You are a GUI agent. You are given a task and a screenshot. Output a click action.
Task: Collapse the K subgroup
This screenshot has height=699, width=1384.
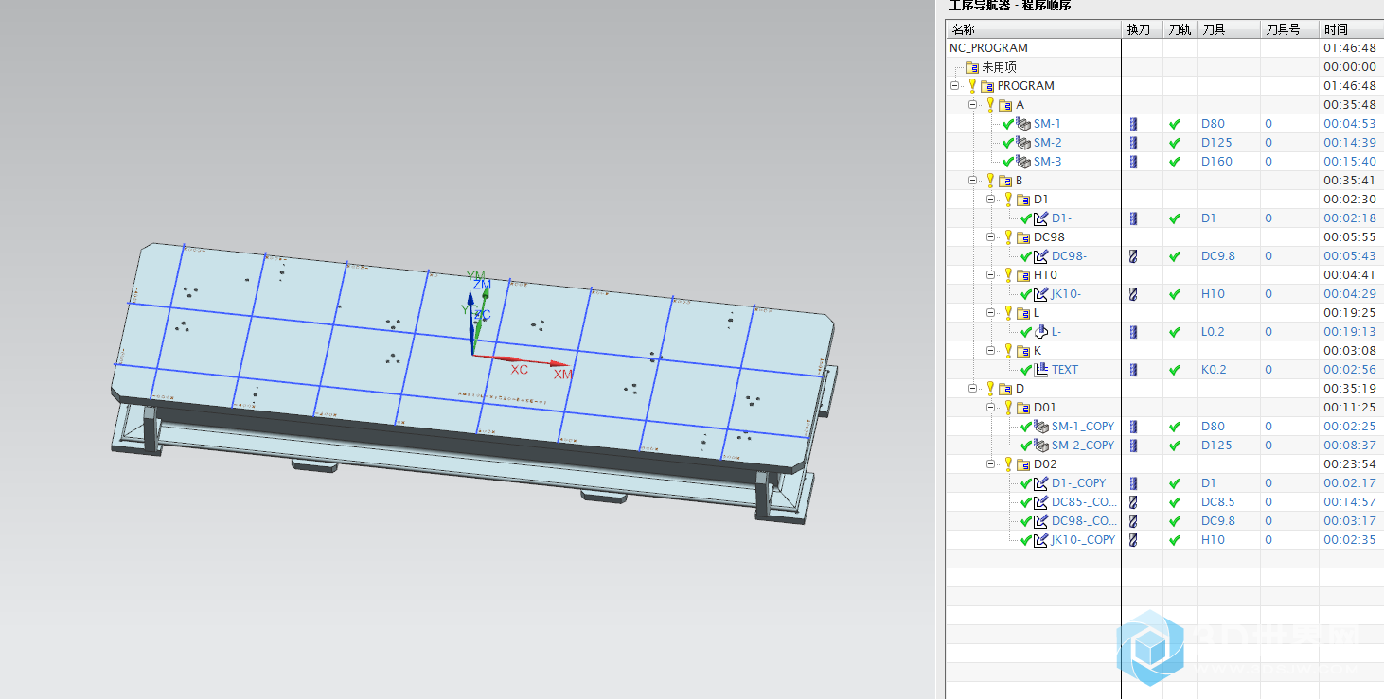click(991, 351)
